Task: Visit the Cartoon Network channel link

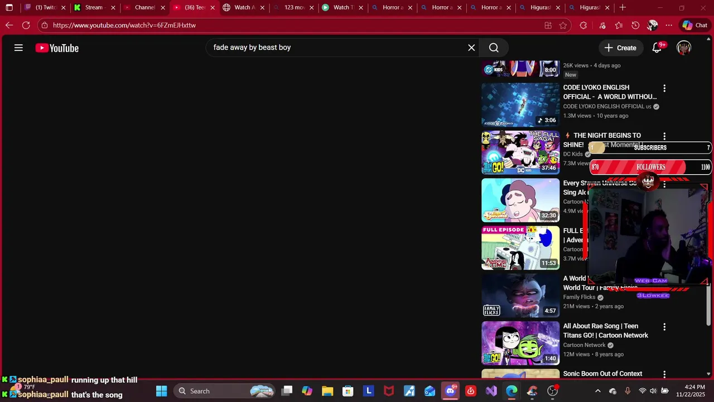Action: pyautogui.click(x=584, y=345)
